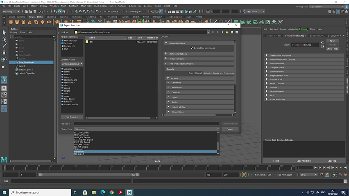Choose OBJexport from the file type list
The image size is (349, 196).
pos(145,151)
